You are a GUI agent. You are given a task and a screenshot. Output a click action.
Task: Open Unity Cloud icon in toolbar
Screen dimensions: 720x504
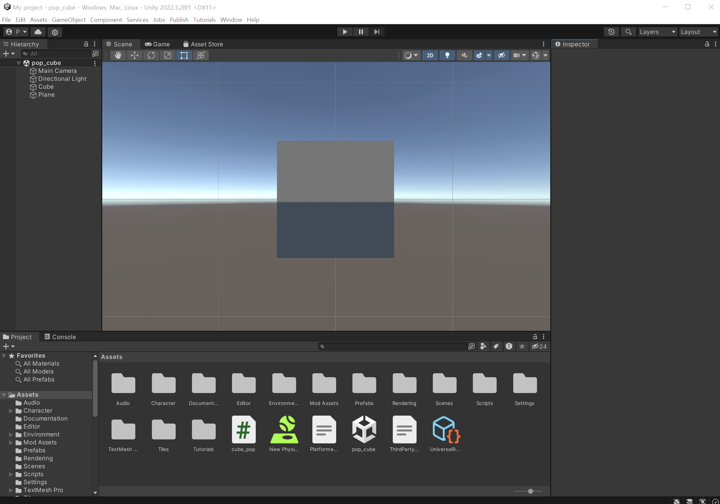(38, 32)
